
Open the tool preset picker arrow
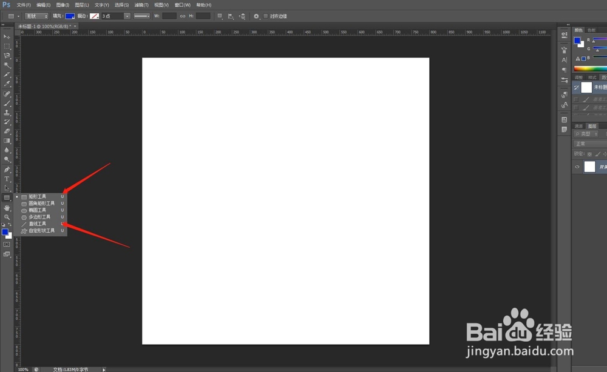[18, 16]
